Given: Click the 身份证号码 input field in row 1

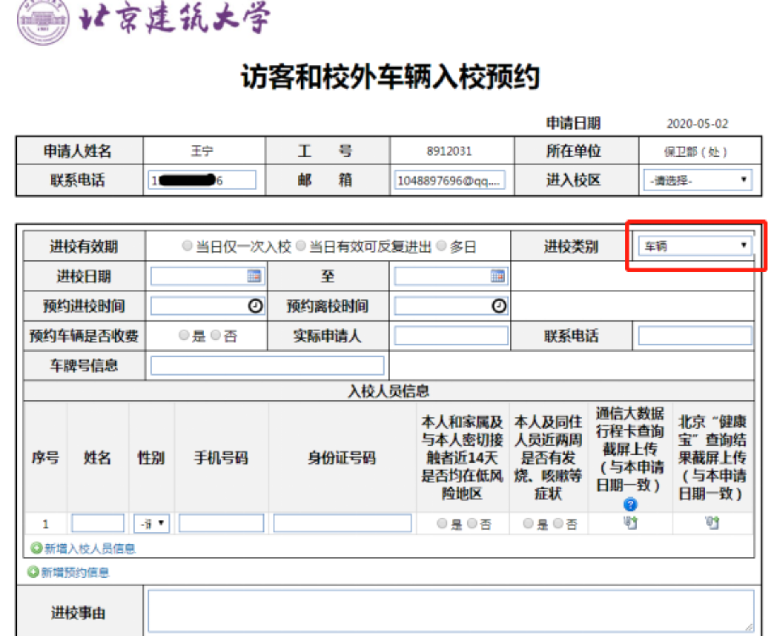Looking at the screenshot, I should pos(342,523).
